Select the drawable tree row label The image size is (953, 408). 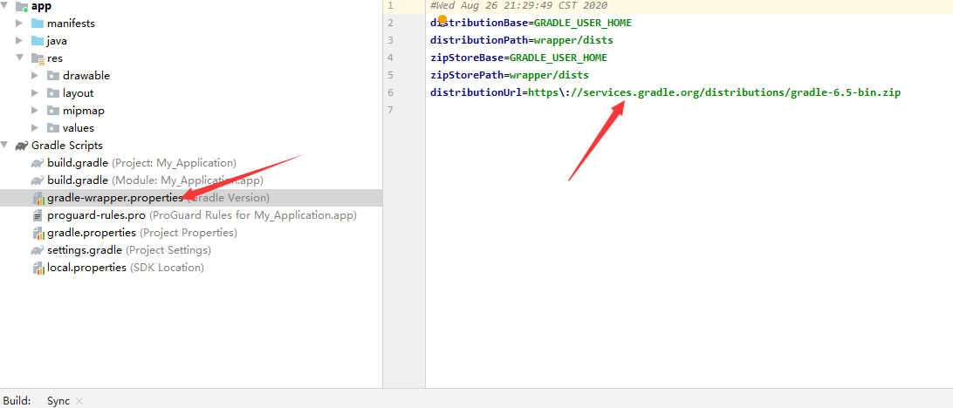coord(86,76)
